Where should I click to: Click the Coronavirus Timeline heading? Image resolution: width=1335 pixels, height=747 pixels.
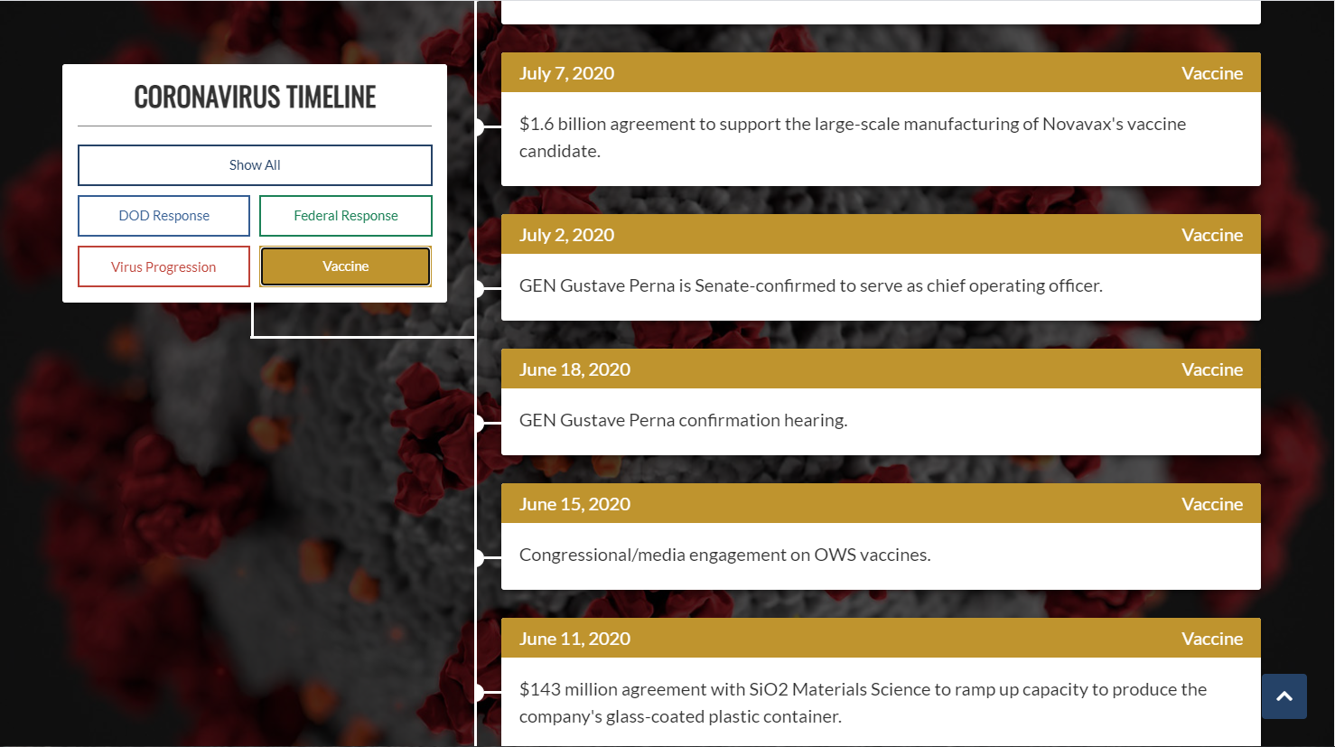255,97
